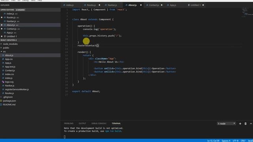Click the unsaved dot on Contact.js tab
Screen dimensions: 253x142
162,5
